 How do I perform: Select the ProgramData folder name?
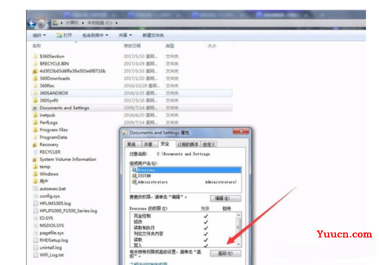point(53,137)
